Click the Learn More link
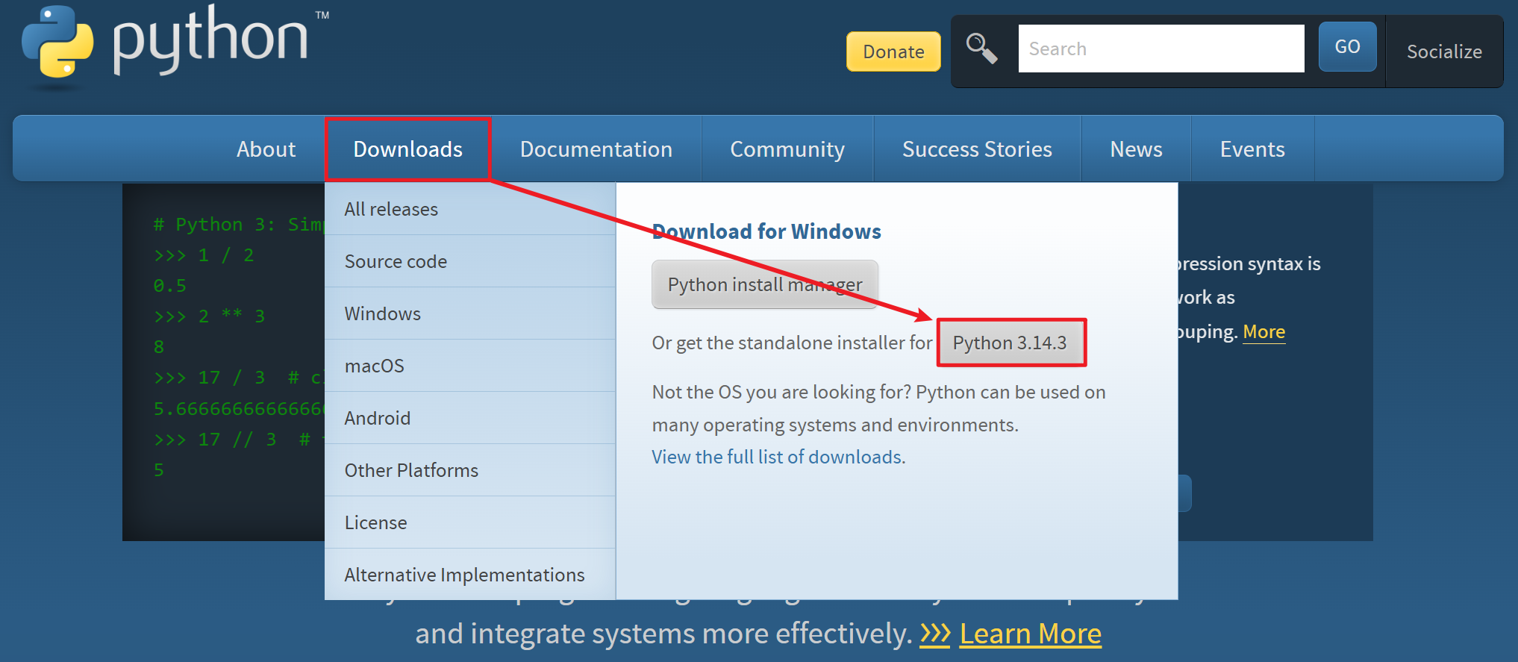Viewport: 1518px width, 662px height. pos(1030,634)
